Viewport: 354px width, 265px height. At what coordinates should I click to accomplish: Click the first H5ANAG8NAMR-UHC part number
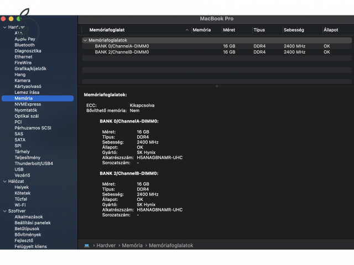[160, 158]
